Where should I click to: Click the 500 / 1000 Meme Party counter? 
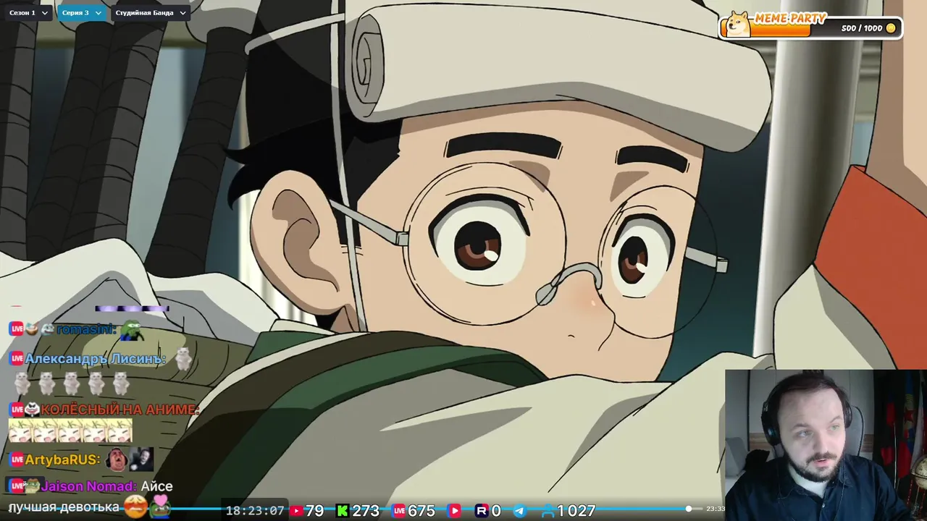862,28
